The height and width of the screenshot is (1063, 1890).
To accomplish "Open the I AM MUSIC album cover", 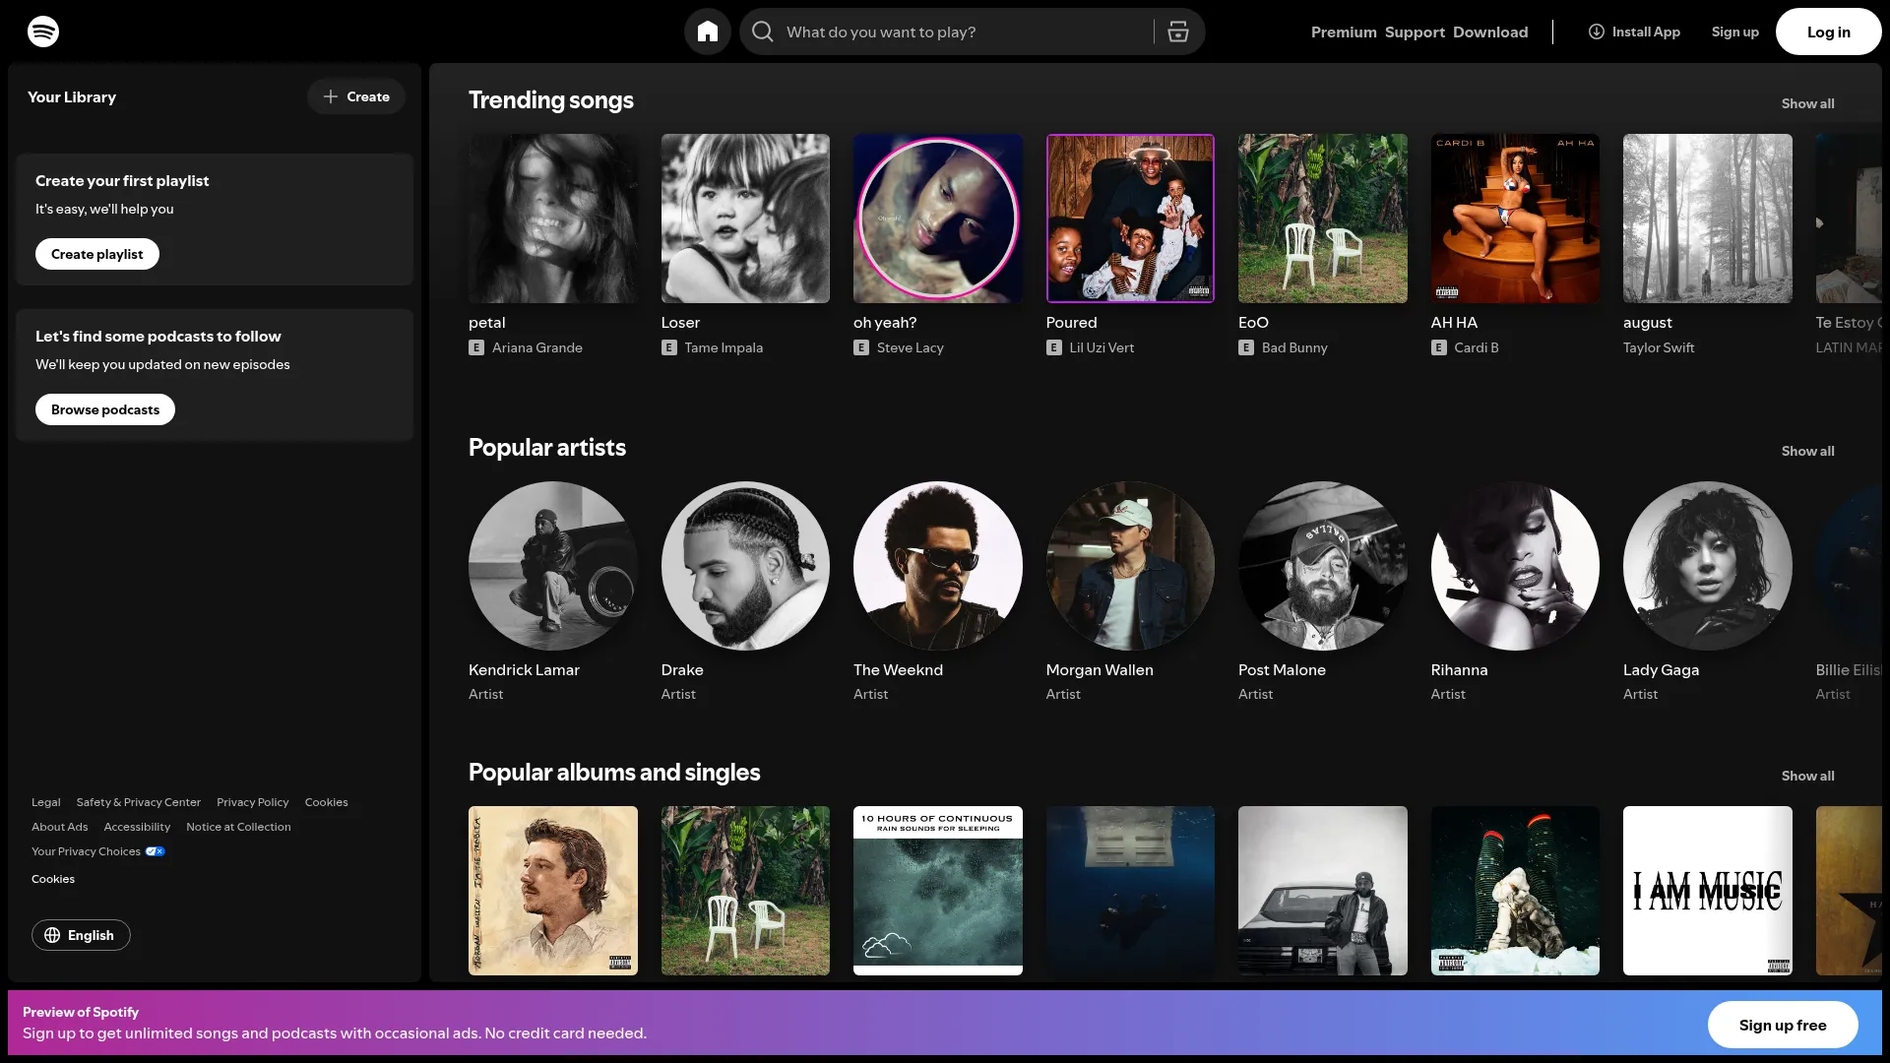I will (1708, 891).
